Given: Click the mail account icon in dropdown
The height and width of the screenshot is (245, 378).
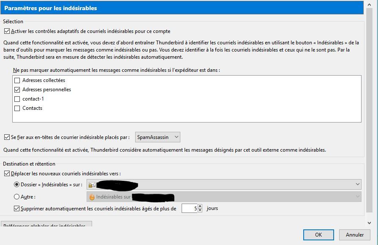Looking at the screenshot, I should click(x=92, y=185).
